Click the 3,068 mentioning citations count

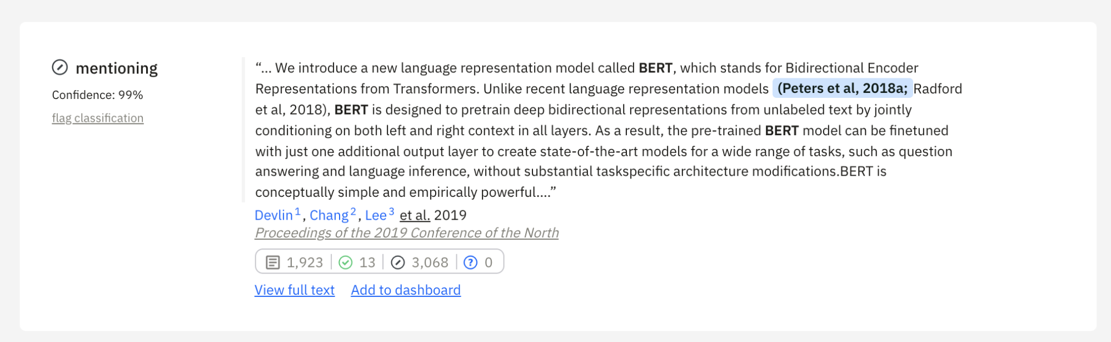[430, 262]
